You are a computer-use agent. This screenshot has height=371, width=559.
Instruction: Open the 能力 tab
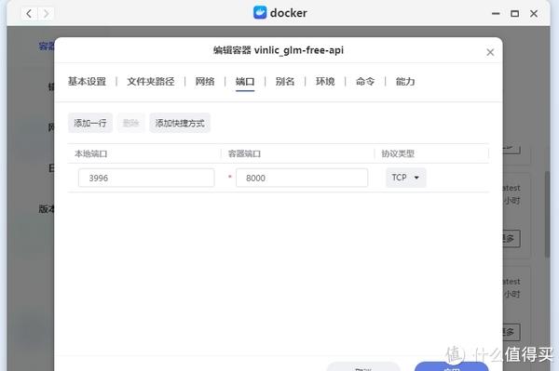pos(405,82)
